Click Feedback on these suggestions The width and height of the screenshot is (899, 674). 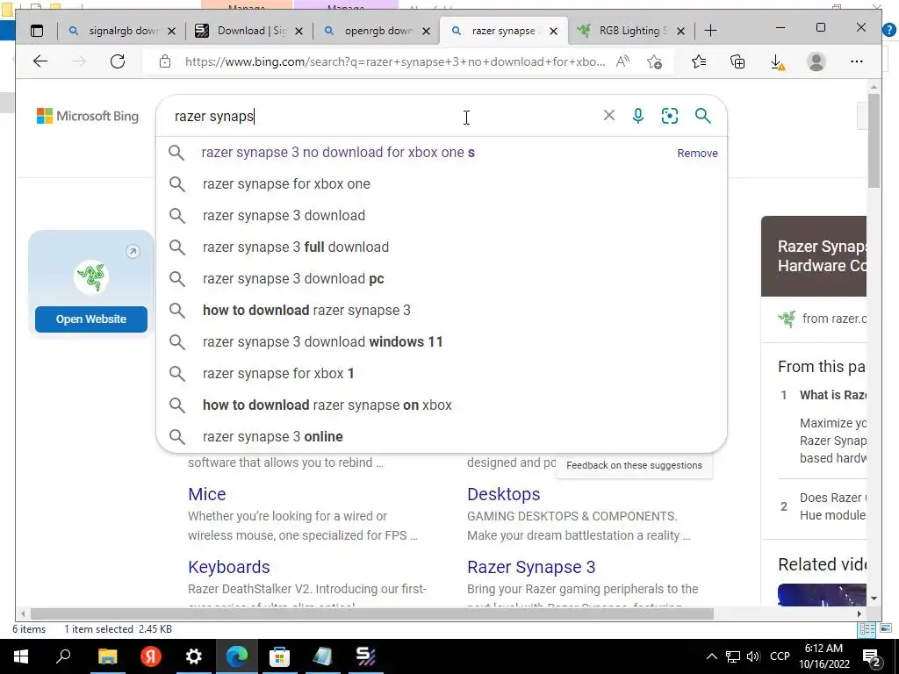pos(634,465)
